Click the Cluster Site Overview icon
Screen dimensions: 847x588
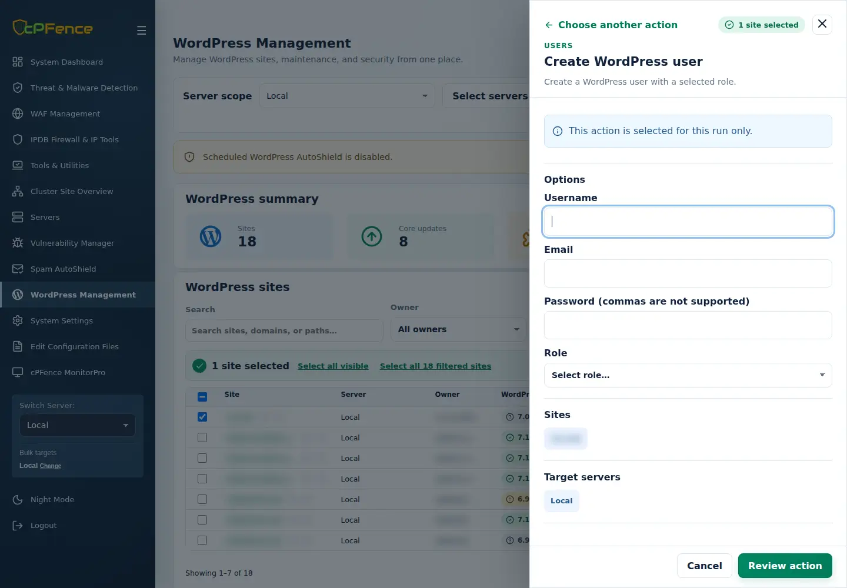[18, 191]
